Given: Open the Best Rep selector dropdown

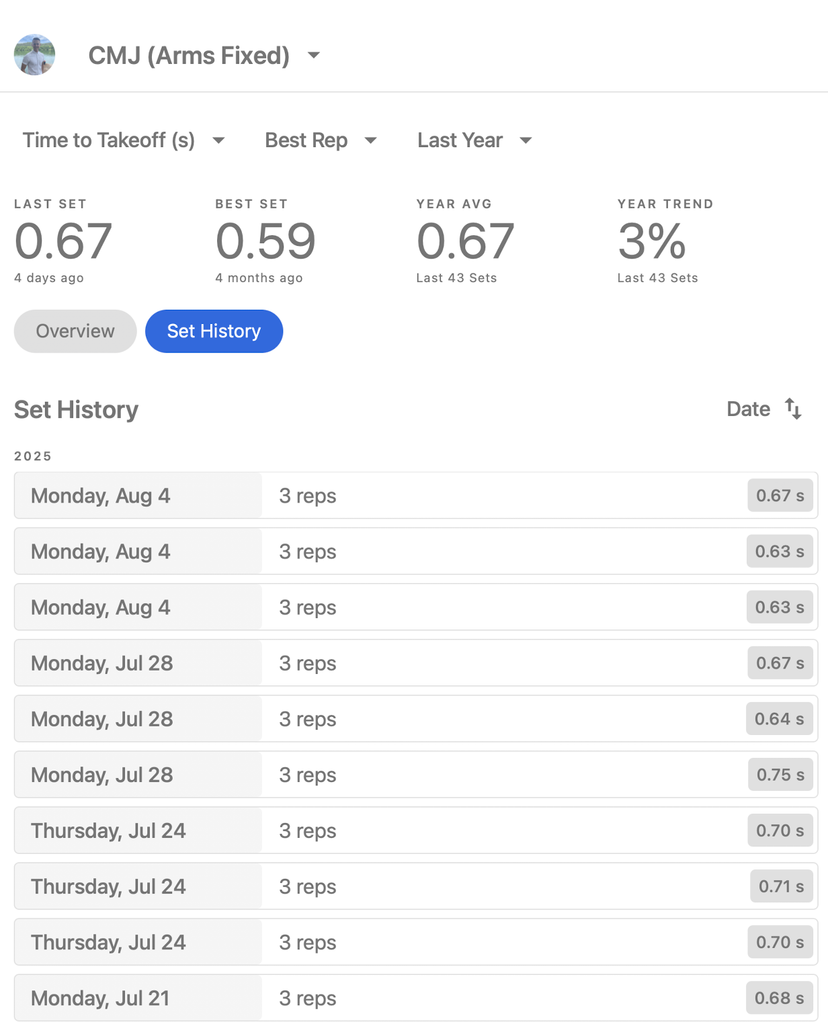Looking at the screenshot, I should tap(321, 140).
